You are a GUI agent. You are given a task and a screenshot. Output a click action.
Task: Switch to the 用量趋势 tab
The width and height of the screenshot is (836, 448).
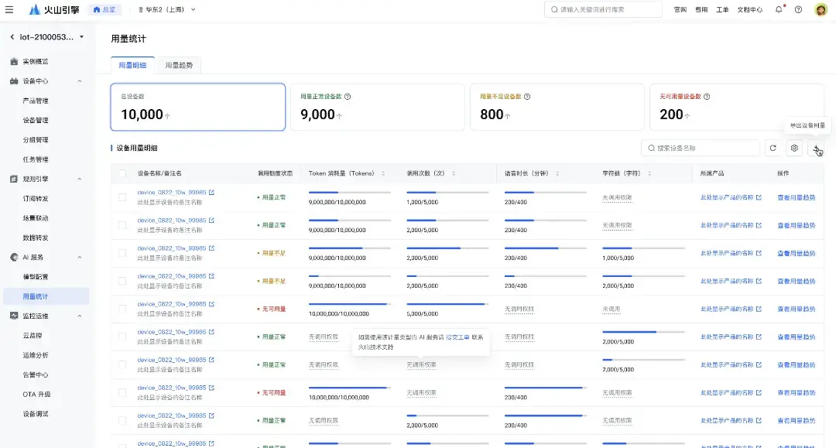(x=179, y=65)
